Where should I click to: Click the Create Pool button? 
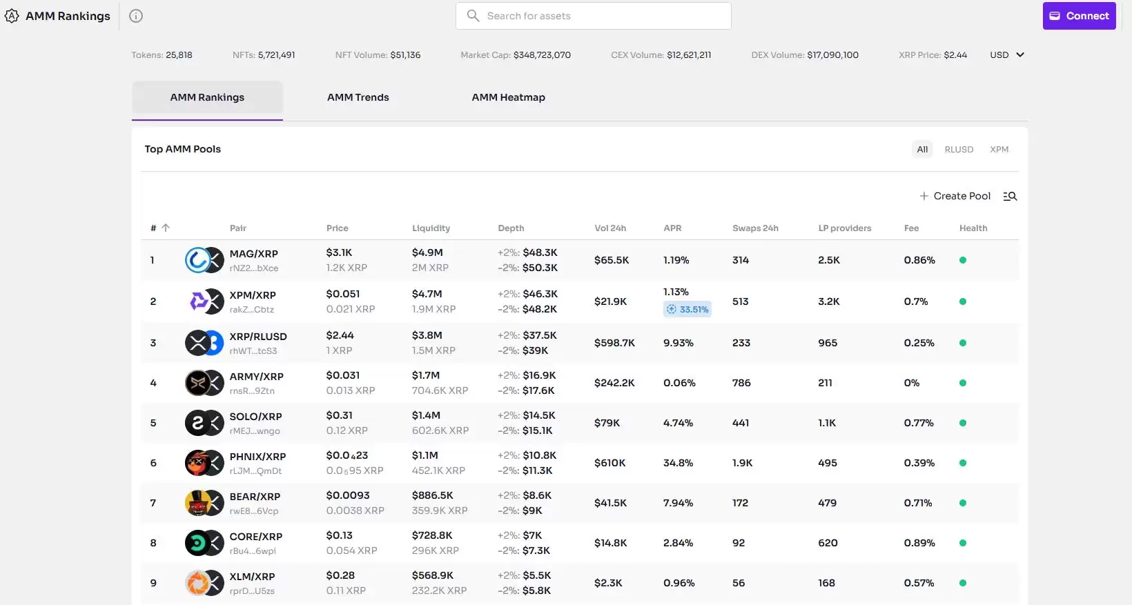pyautogui.click(x=955, y=197)
